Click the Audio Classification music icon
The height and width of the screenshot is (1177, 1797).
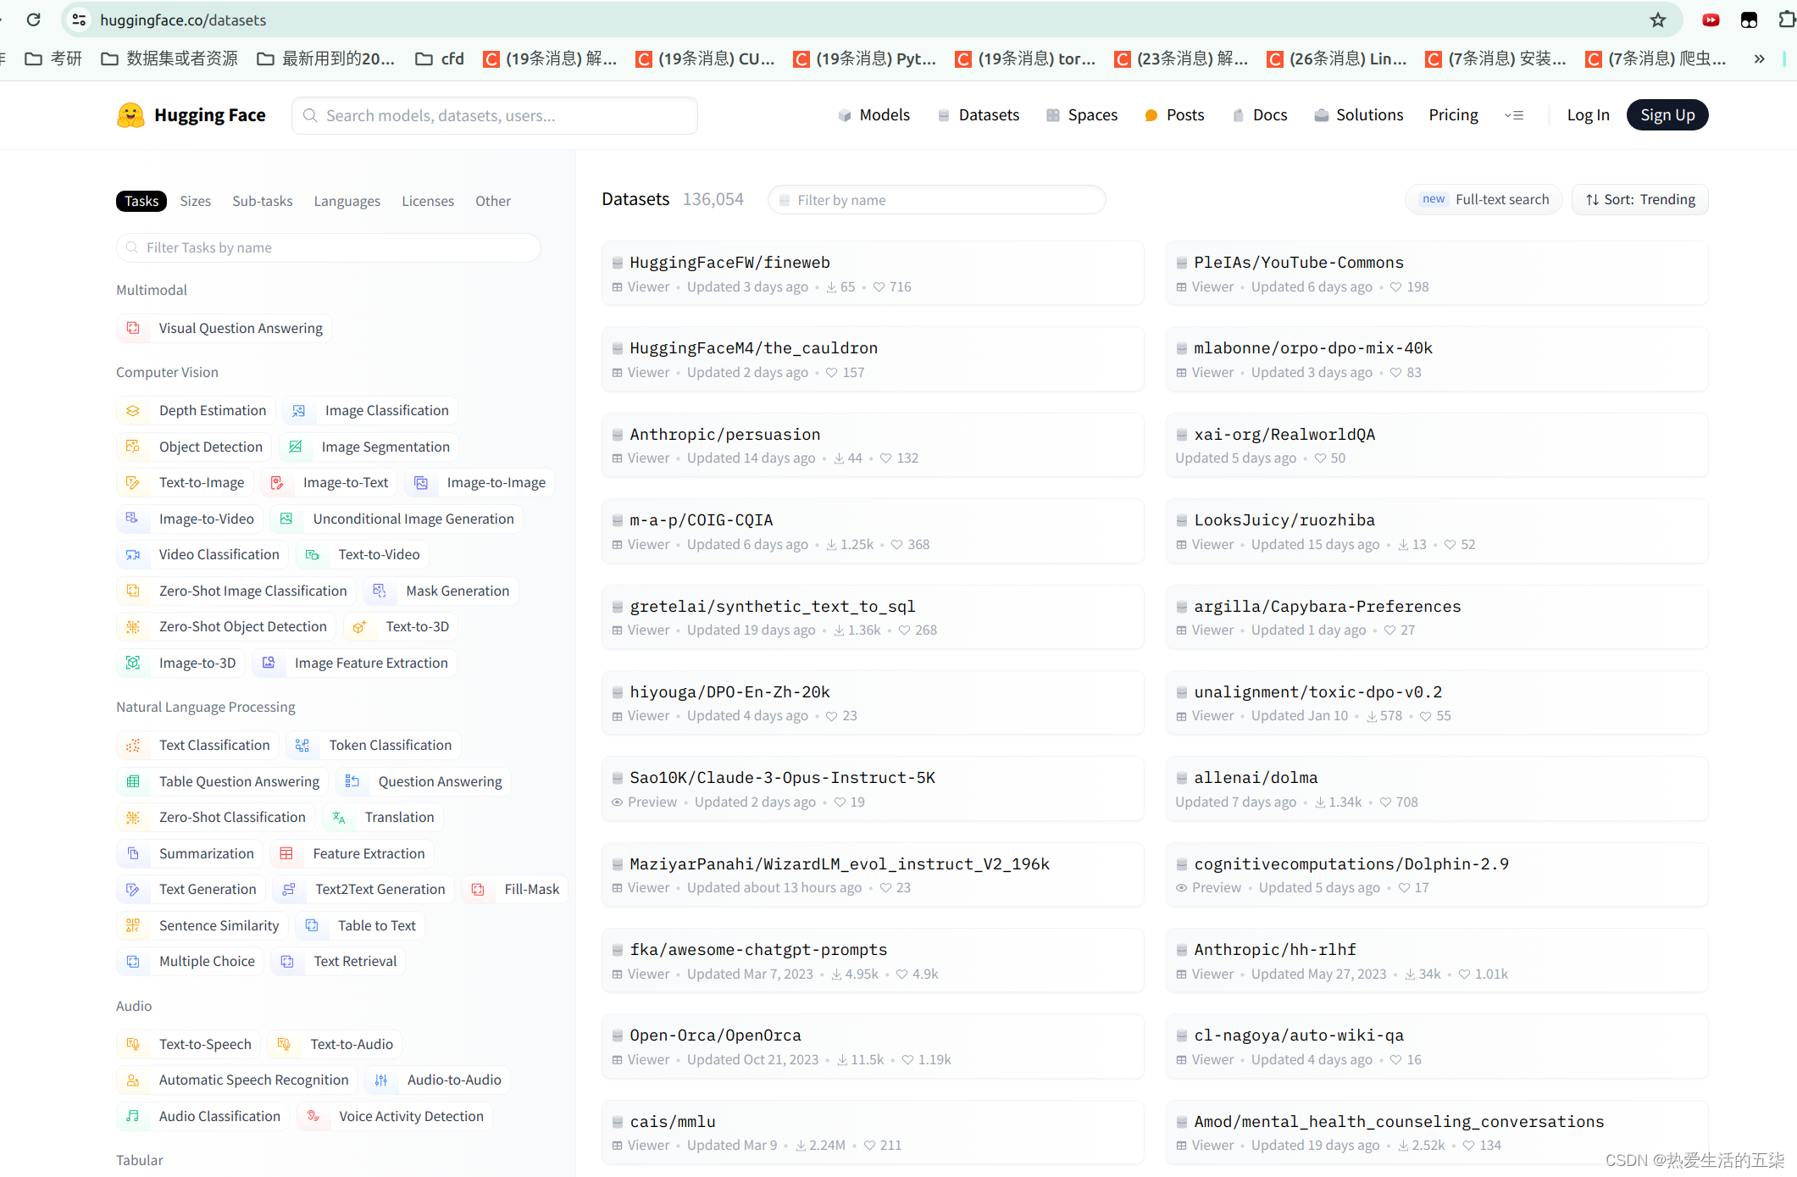[133, 1116]
